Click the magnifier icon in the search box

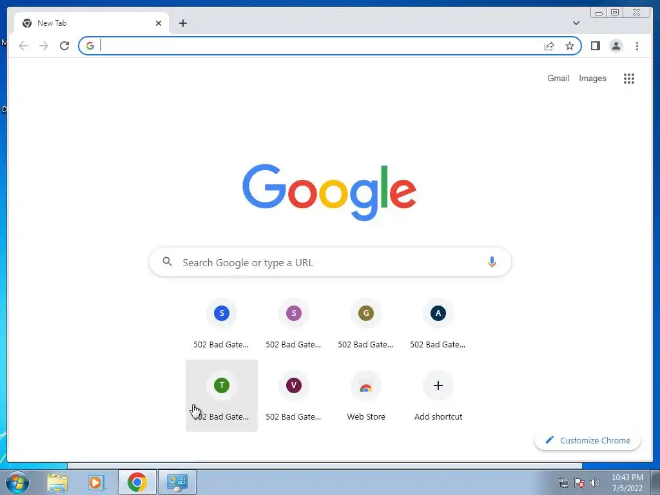click(x=167, y=262)
